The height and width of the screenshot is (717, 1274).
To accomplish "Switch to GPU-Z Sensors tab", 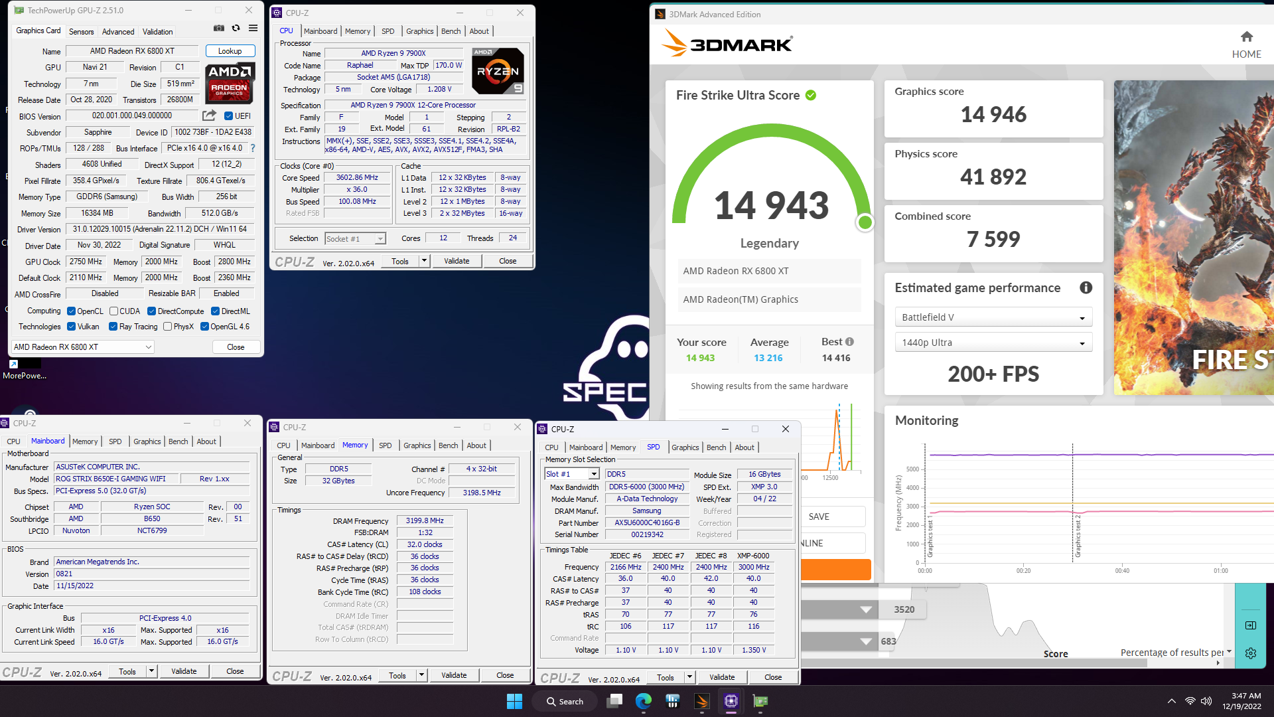I will coord(81,31).
